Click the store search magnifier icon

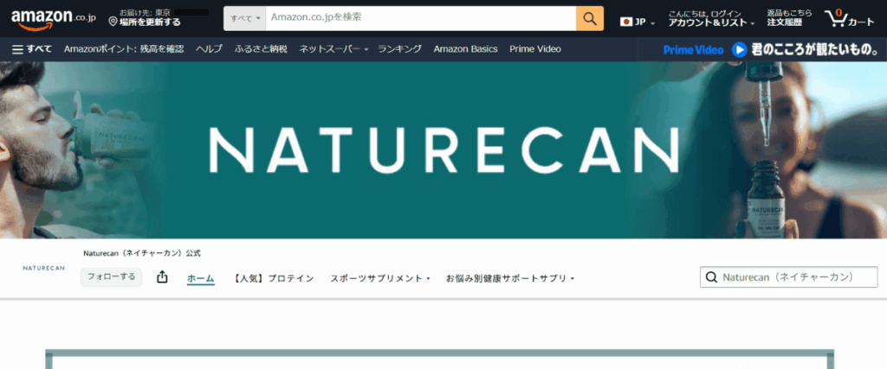[x=711, y=277]
